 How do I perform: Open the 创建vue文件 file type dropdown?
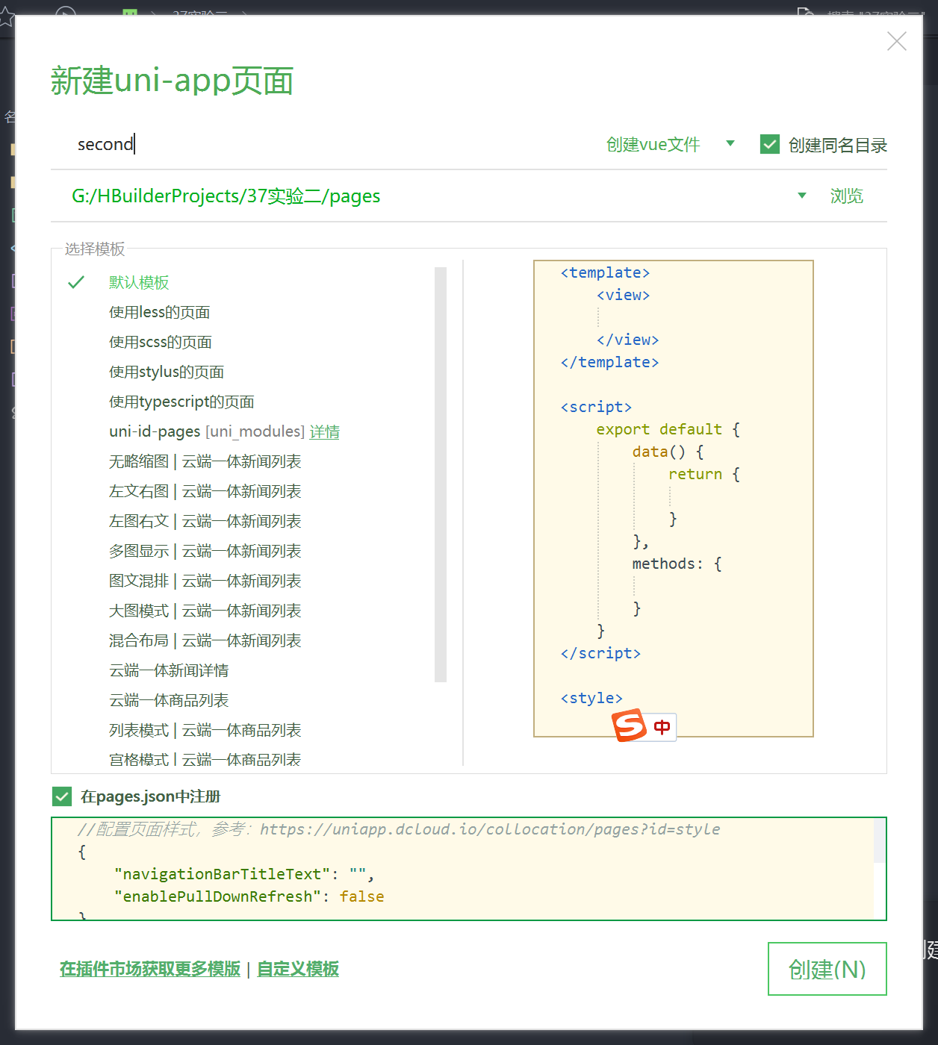click(x=671, y=144)
